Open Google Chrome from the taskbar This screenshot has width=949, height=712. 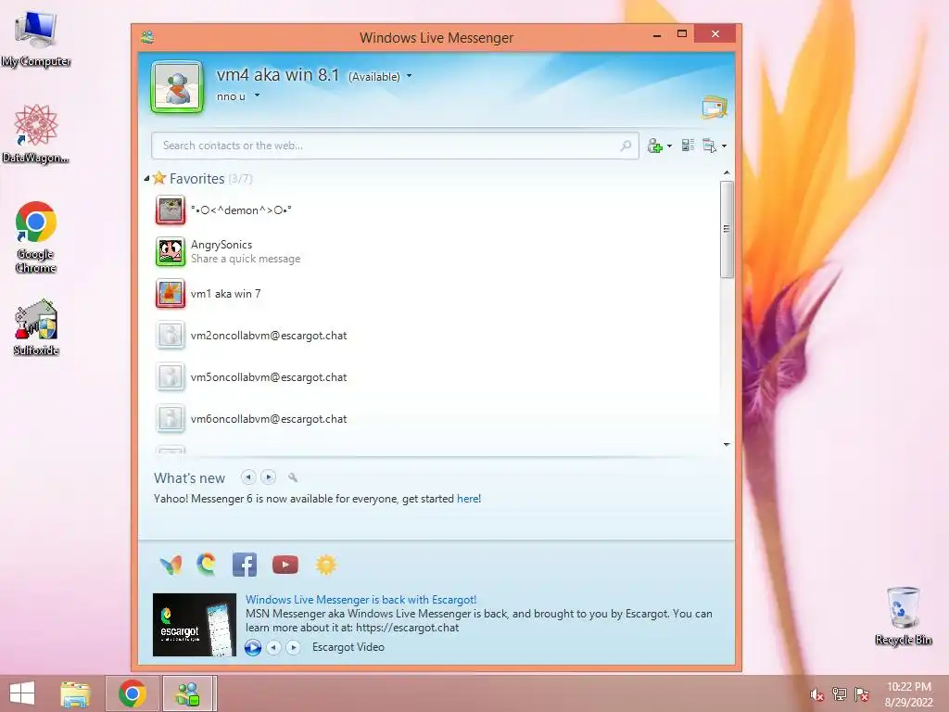coord(132,693)
